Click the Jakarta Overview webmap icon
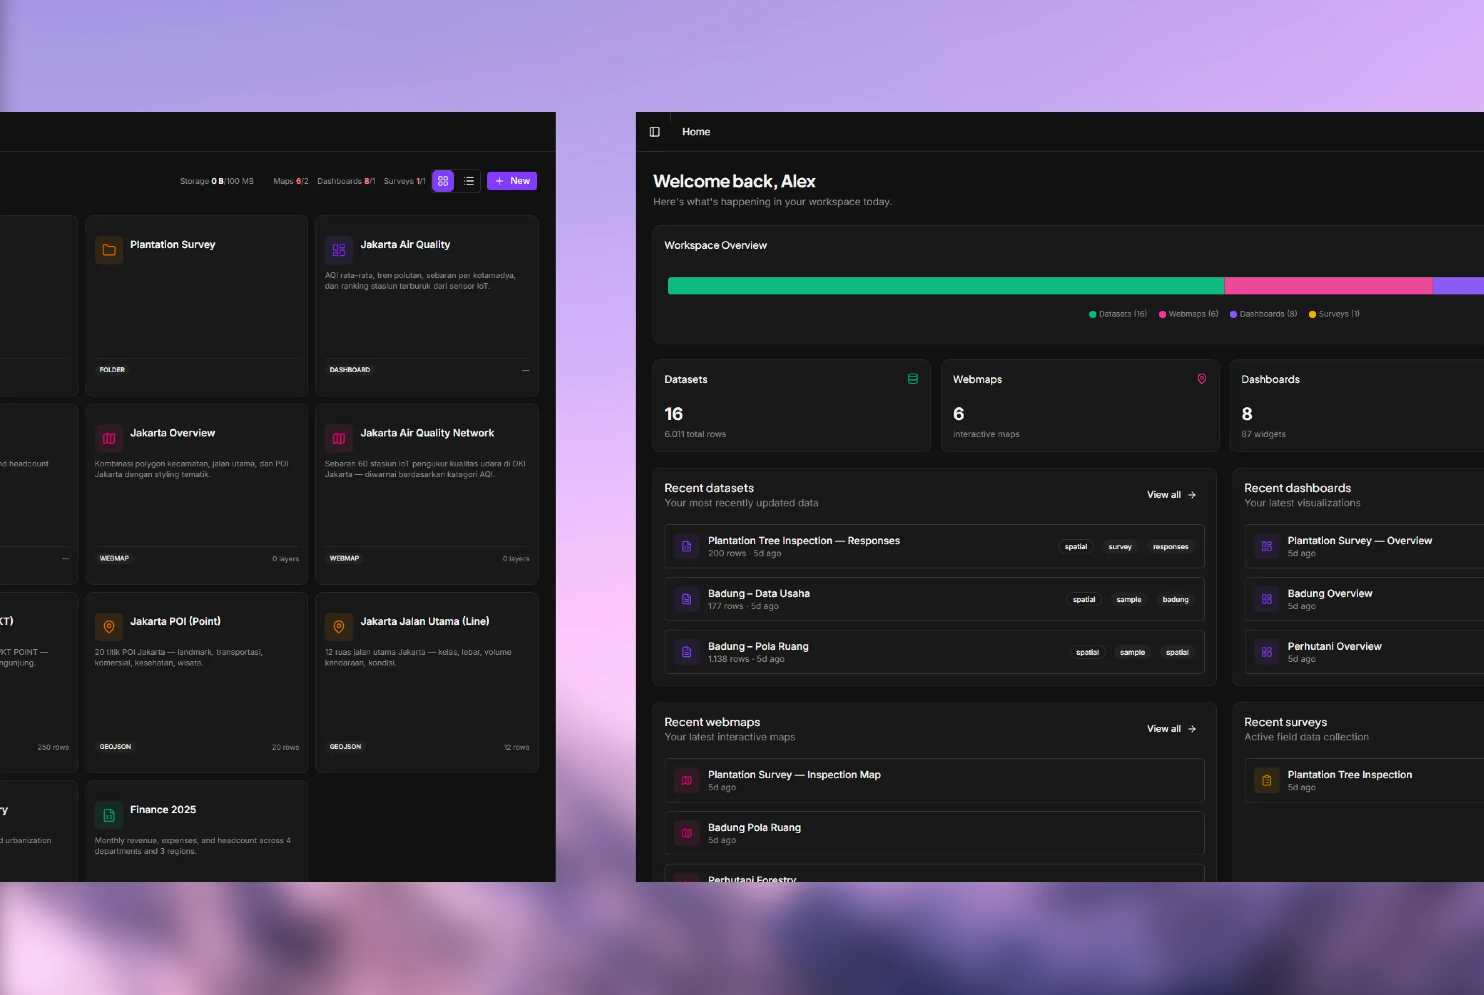1484x995 pixels. click(109, 438)
